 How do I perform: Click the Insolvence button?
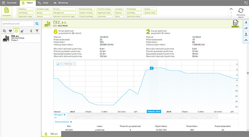click(104, 17)
